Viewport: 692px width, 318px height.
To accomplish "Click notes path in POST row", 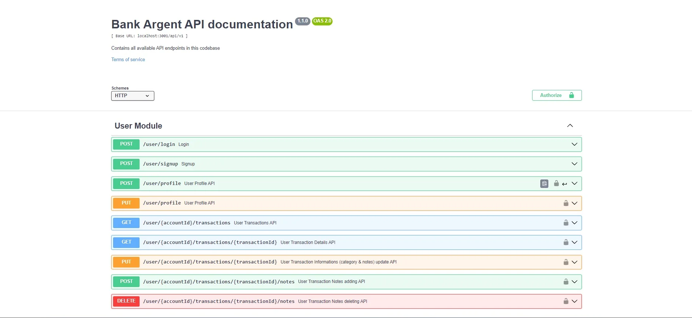I will pos(219,282).
